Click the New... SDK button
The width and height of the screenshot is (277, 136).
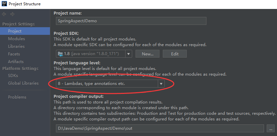pyautogui.click(x=147, y=54)
